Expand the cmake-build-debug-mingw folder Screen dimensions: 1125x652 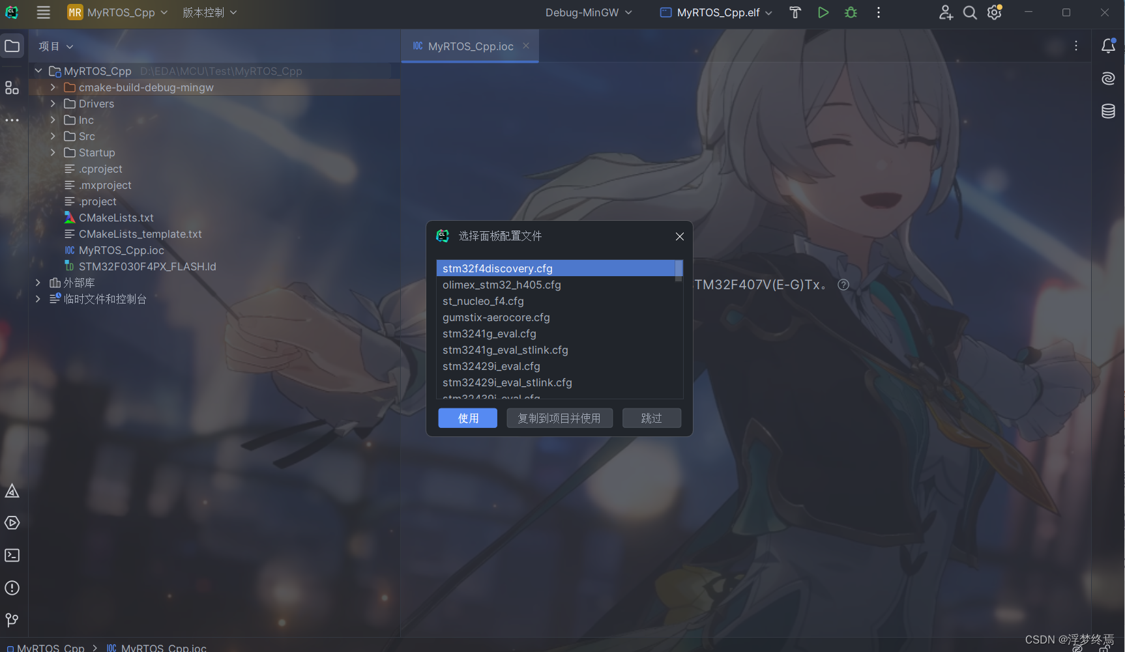click(53, 87)
